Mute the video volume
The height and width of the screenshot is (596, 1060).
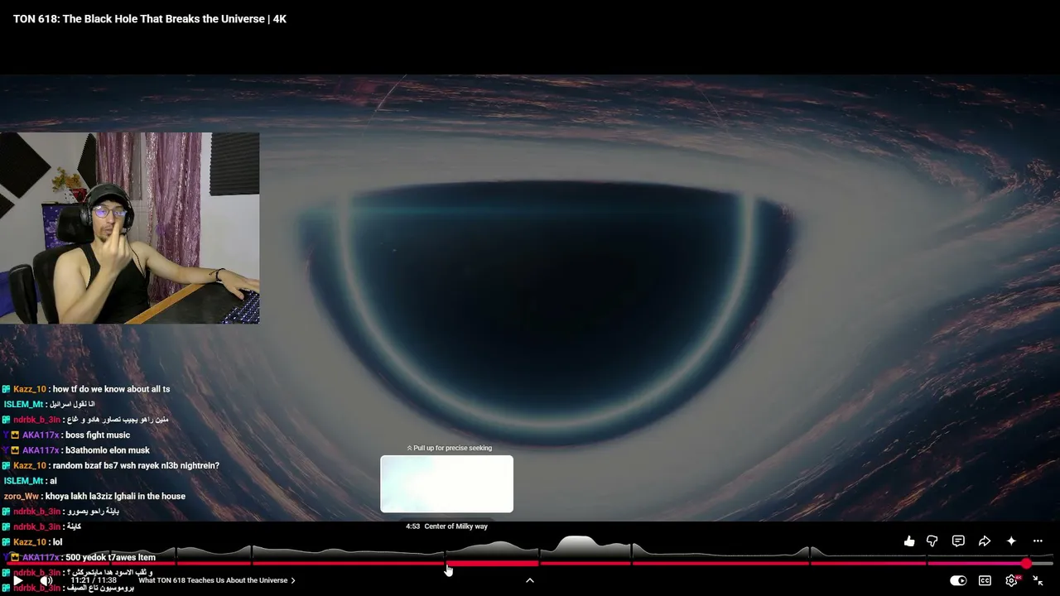click(46, 580)
